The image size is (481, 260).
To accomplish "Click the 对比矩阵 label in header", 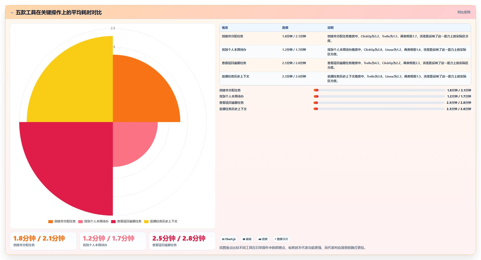I will [x=464, y=12].
